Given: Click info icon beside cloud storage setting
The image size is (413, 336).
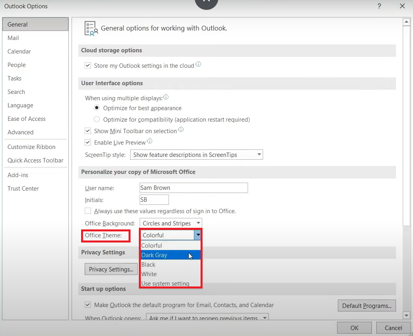Looking at the screenshot, I should tap(198, 64).
